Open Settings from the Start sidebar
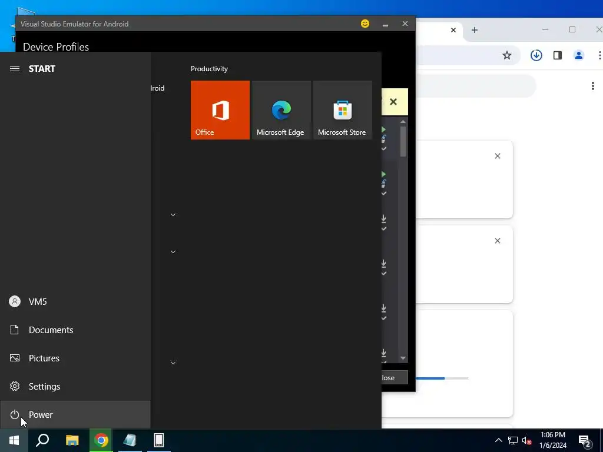The width and height of the screenshot is (603, 452). point(75,386)
